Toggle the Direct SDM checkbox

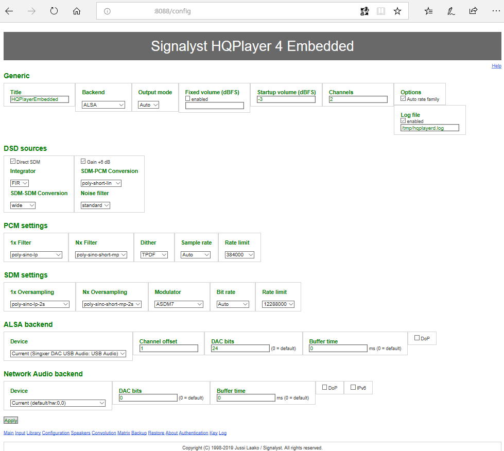pos(13,161)
